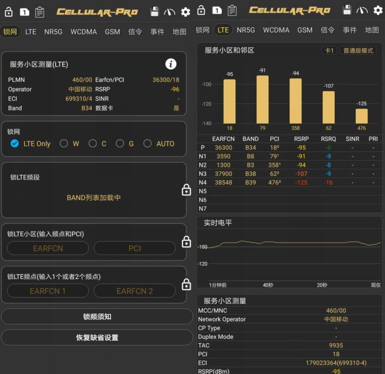Tap the info icon on 服务小区测量(LTE) panel
This screenshot has height=374, width=385.
pyautogui.click(x=171, y=64)
